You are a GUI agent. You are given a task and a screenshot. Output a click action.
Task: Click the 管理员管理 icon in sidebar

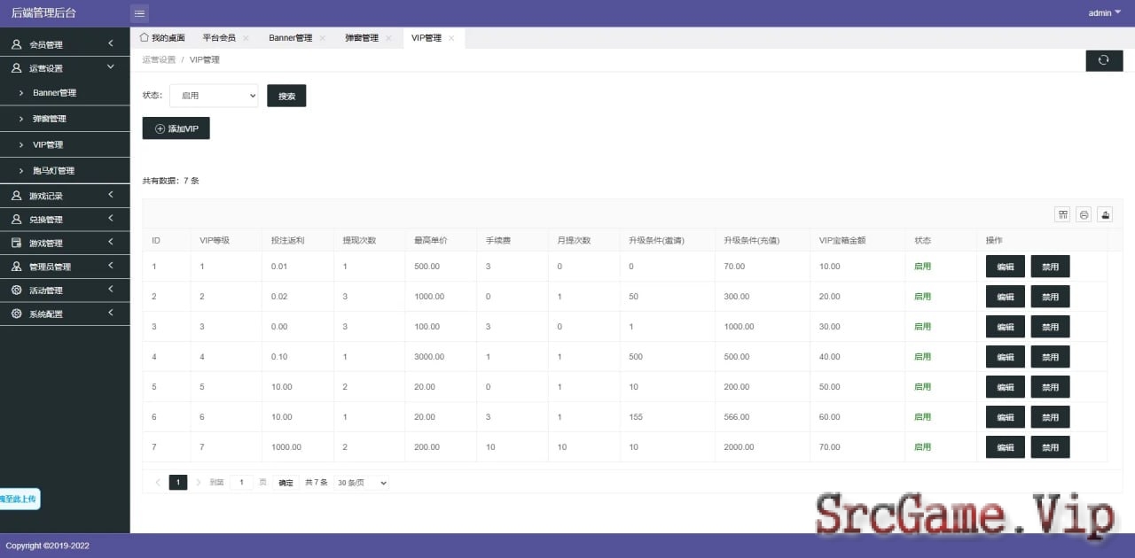tap(16, 267)
